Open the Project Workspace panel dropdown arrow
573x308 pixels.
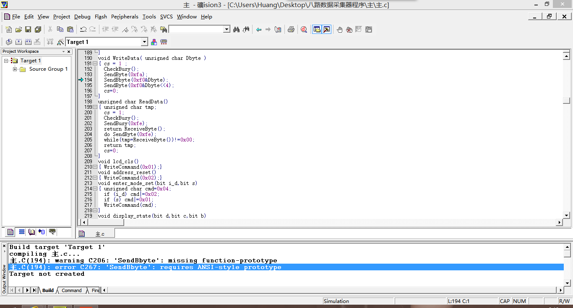[64, 51]
